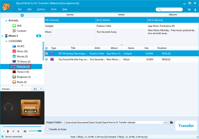The height and width of the screenshot is (139, 199).
Task: Sort the list by Duration column
Action: coord(162,48)
